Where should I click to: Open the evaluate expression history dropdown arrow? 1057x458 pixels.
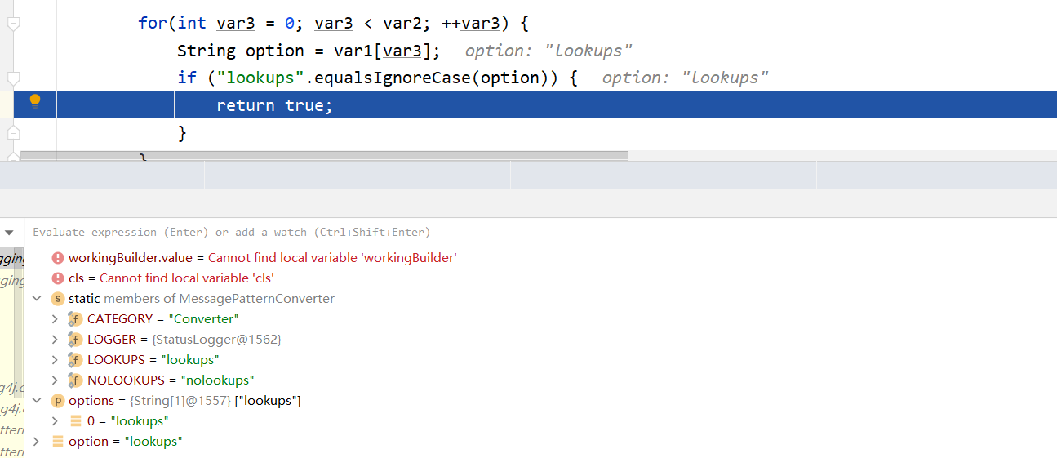click(10, 233)
